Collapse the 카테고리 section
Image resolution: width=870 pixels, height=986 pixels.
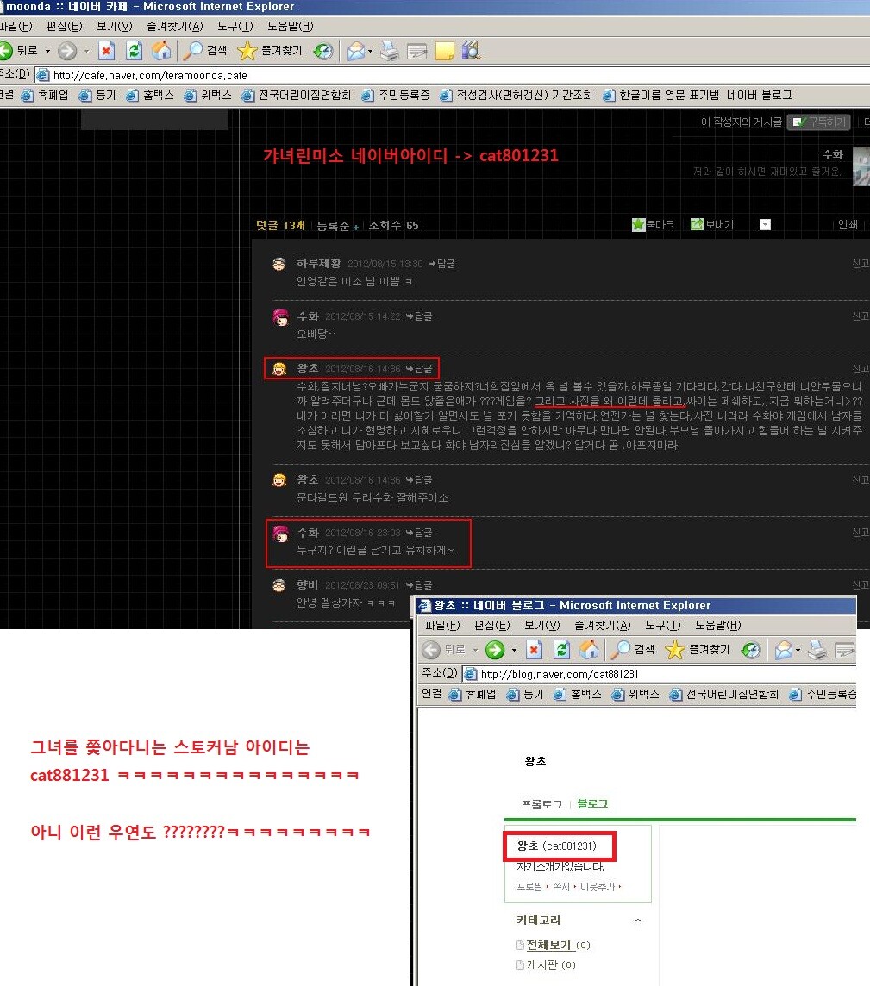(x=637, y=920)
